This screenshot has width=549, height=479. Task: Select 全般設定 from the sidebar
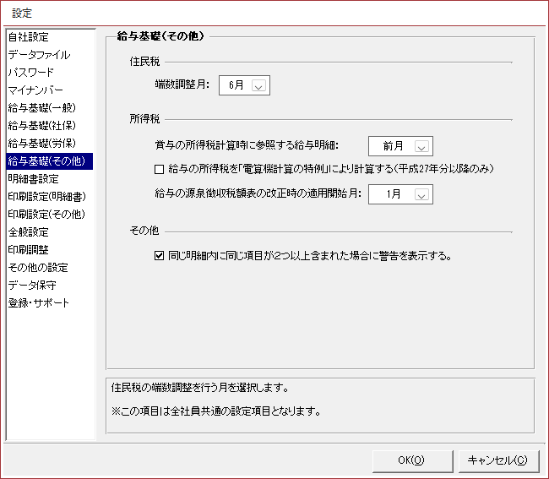[28, 232]
